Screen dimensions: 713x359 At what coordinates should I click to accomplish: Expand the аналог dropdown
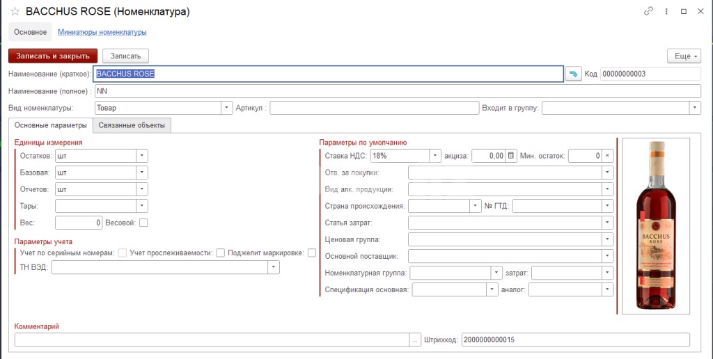point(607,289)
